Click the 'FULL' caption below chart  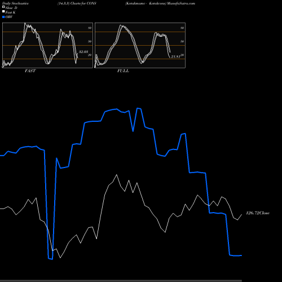pos(123,71)
